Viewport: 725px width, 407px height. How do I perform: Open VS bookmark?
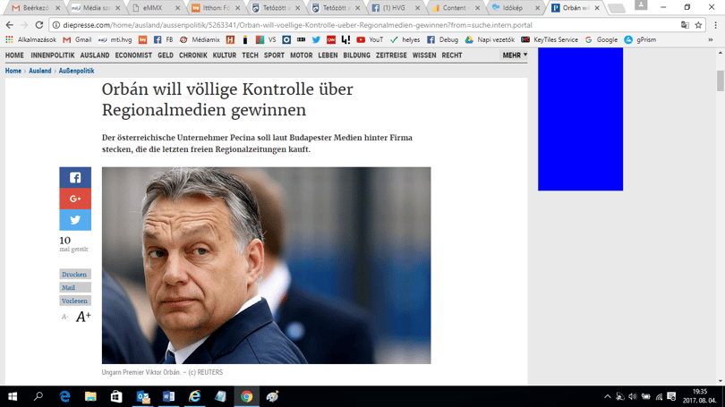pyautogui.click(x=266, y=39)
